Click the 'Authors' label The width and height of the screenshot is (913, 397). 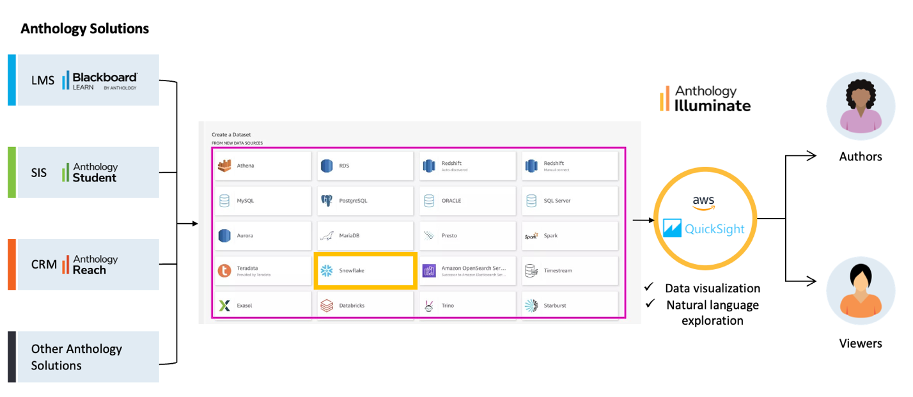click(x=861, y=157)
